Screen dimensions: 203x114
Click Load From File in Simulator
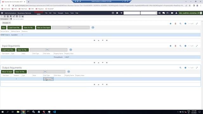pyautogui.click(x=14, y=28)
